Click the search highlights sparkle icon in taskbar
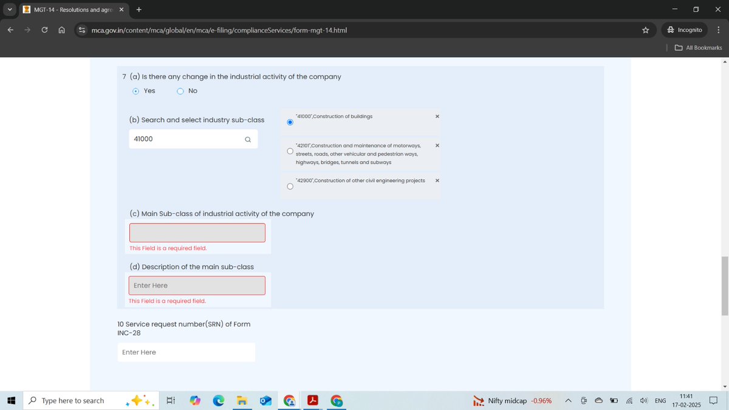 141,401
